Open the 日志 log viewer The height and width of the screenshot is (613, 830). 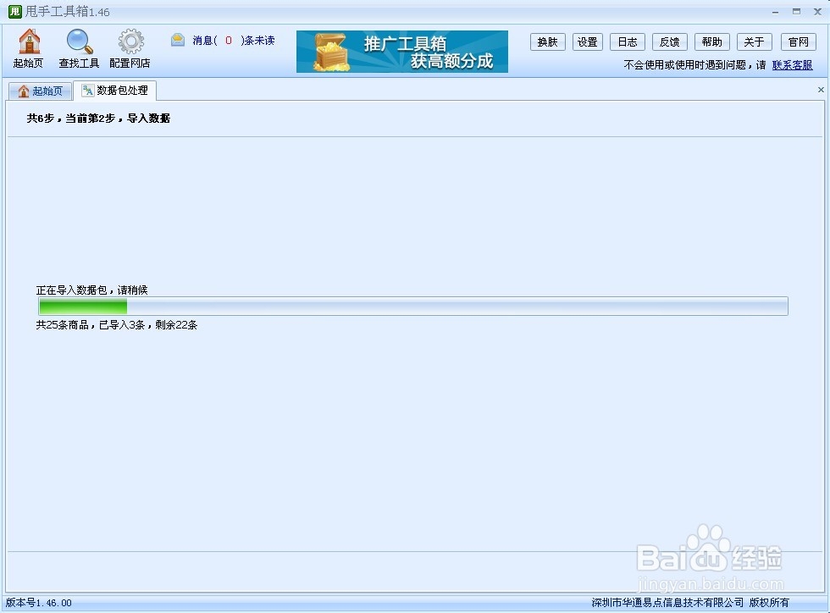(x=627, y=41)
